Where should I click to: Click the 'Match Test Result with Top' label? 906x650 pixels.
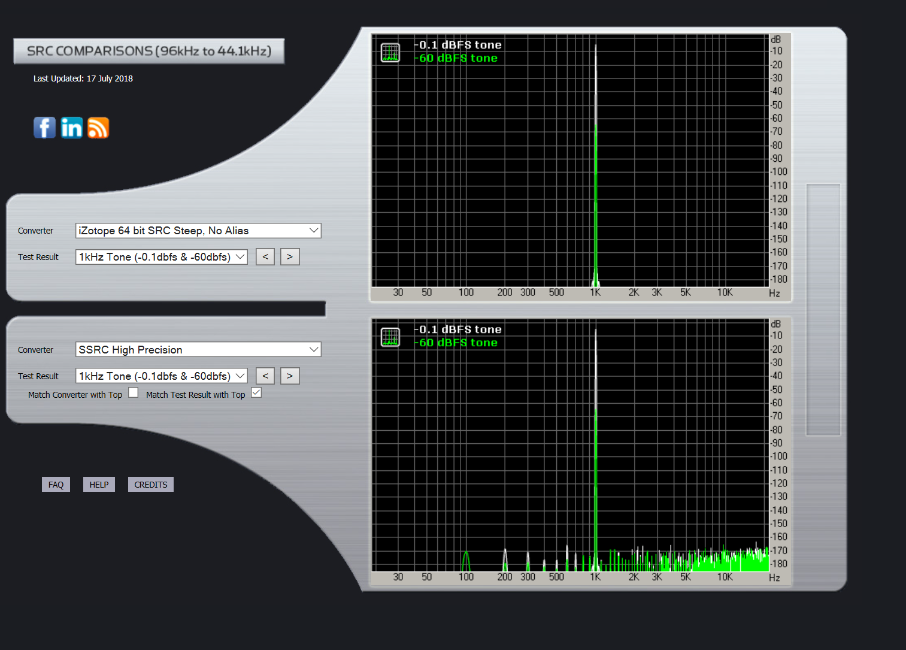tap(196, 395)
